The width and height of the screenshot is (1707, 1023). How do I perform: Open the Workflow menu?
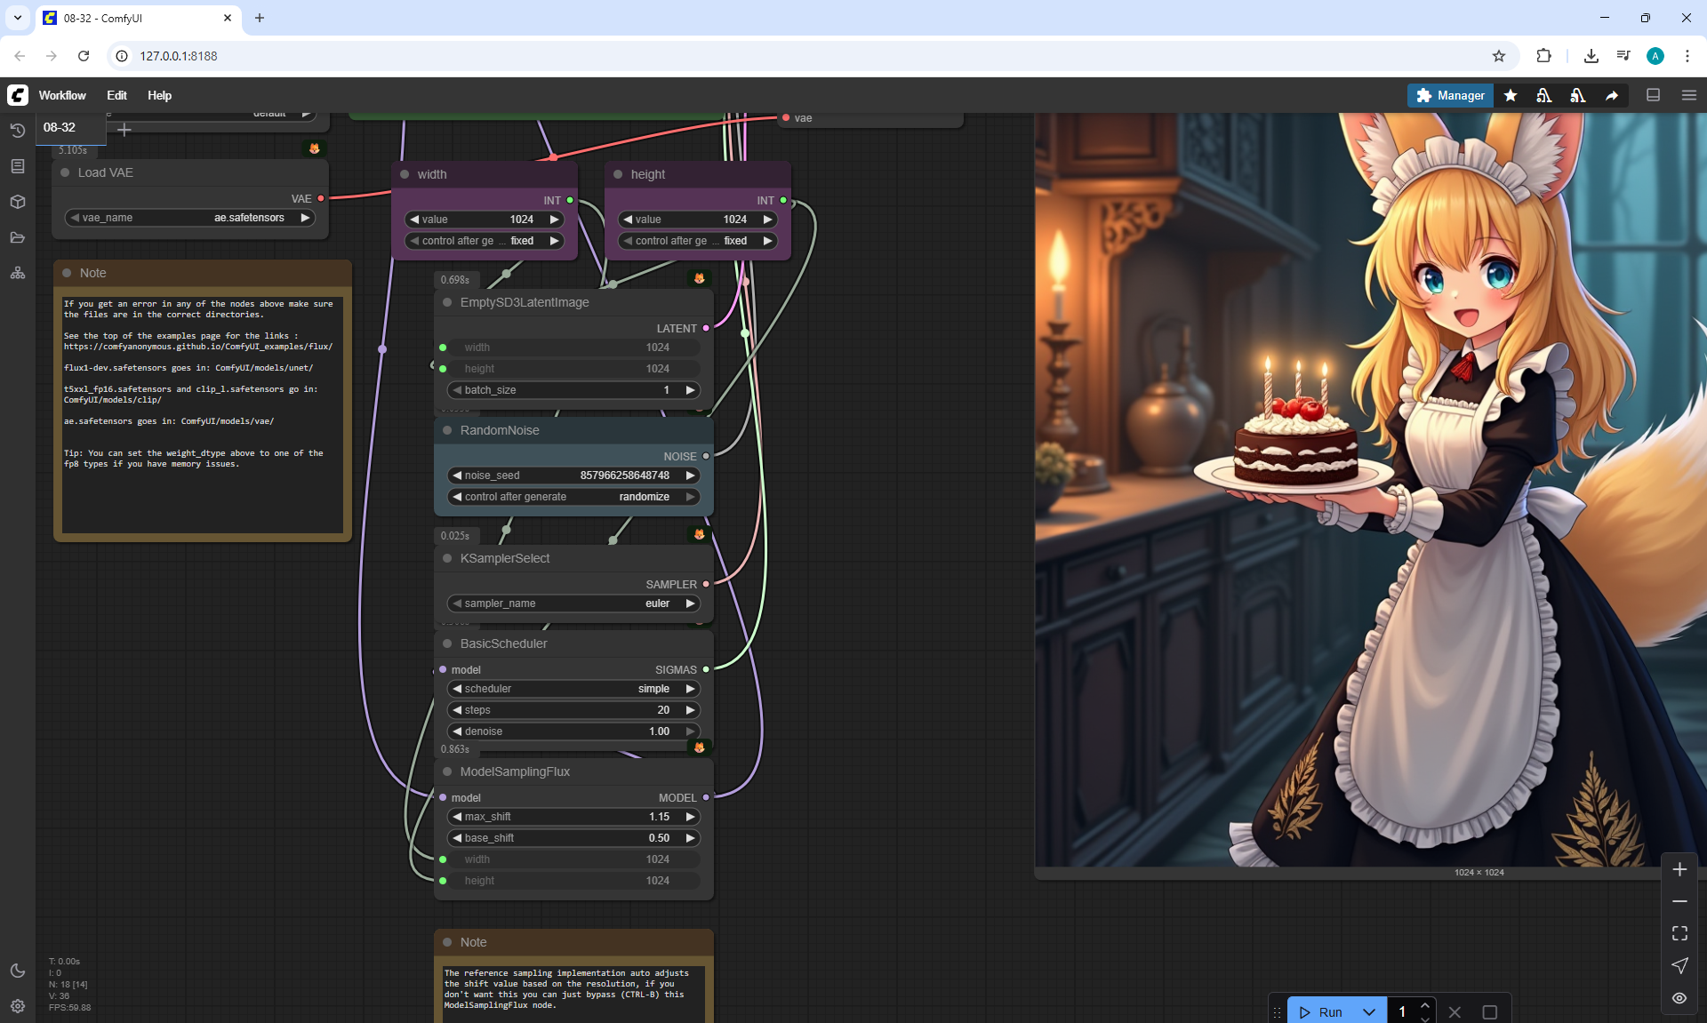(62, 95)
